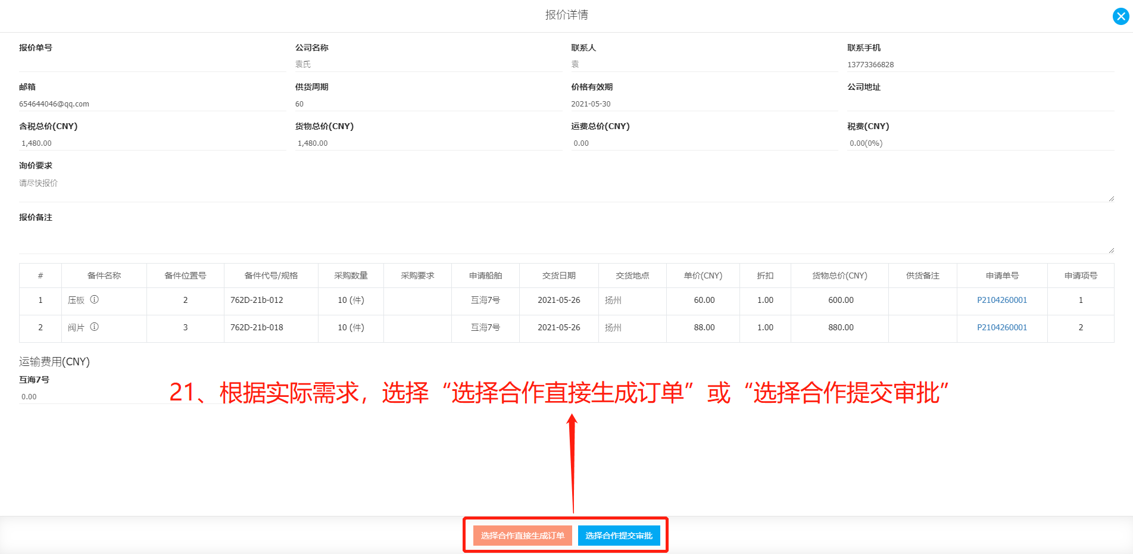Click 货物总价(CNY) summary field showing 1,480.00

(x=429, y=143)
